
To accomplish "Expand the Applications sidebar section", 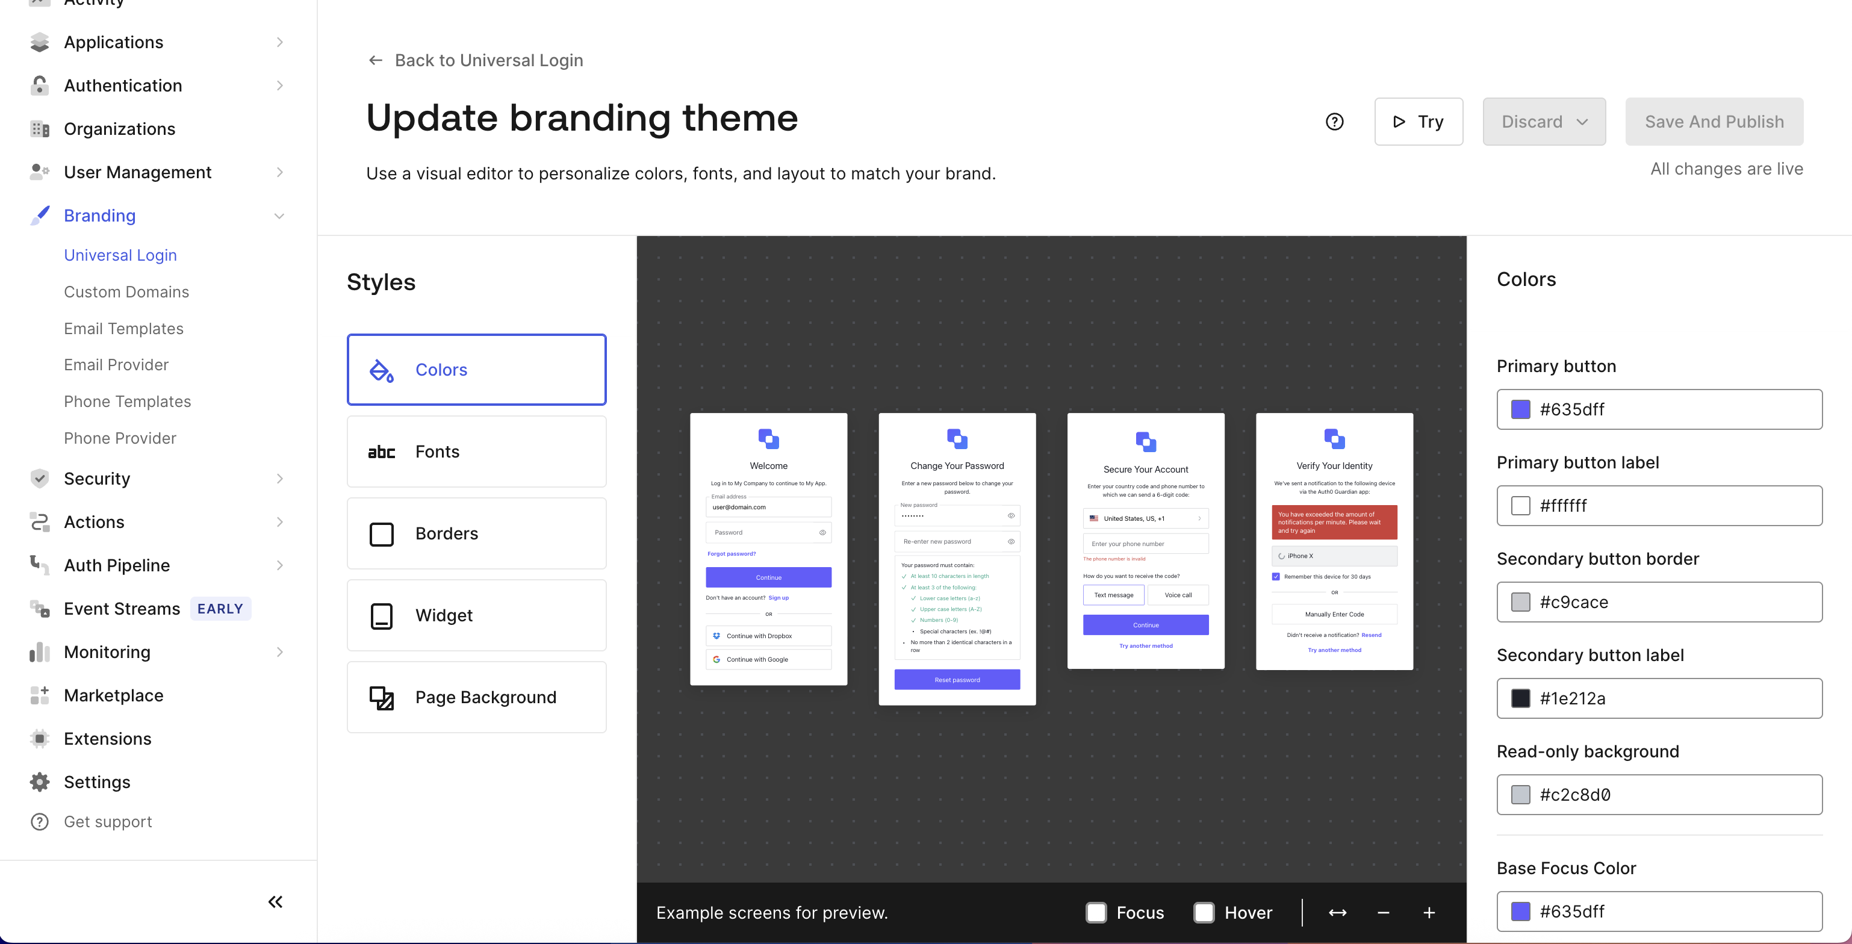I will (x=280, y=42).
